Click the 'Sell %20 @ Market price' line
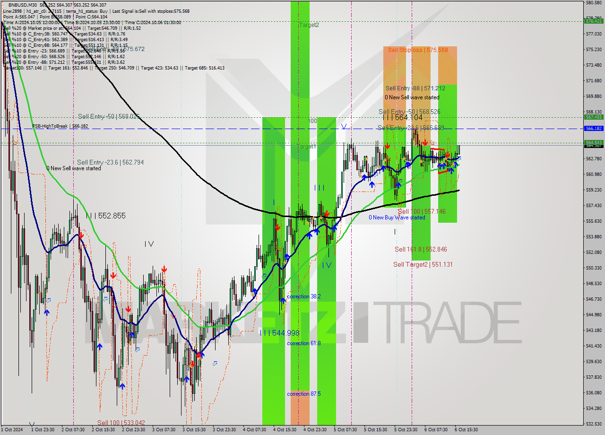Screen dimensions: 605x435 click(x=72, y=28)
